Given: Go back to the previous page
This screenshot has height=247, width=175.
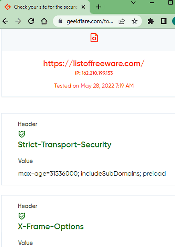Looking at the screenshot, I should coord(5,21).
